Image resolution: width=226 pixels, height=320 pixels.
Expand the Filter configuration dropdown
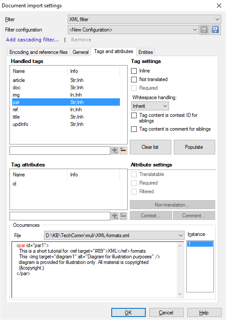click(133, 30)
